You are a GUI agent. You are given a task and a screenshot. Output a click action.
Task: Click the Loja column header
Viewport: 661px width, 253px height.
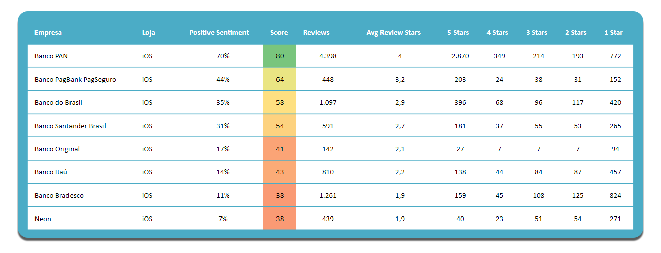coord(149,33)
